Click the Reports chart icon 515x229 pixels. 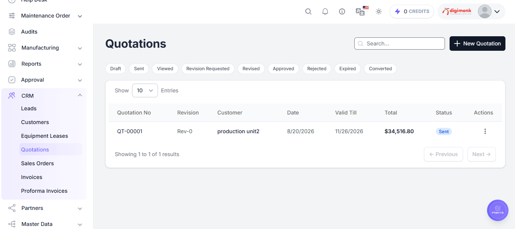tap(12, 64)
